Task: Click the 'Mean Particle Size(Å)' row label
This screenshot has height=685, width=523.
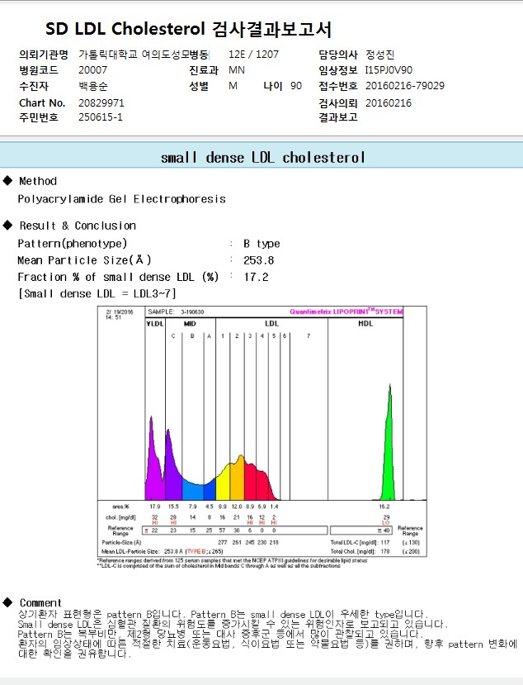Action: point(85,260)
